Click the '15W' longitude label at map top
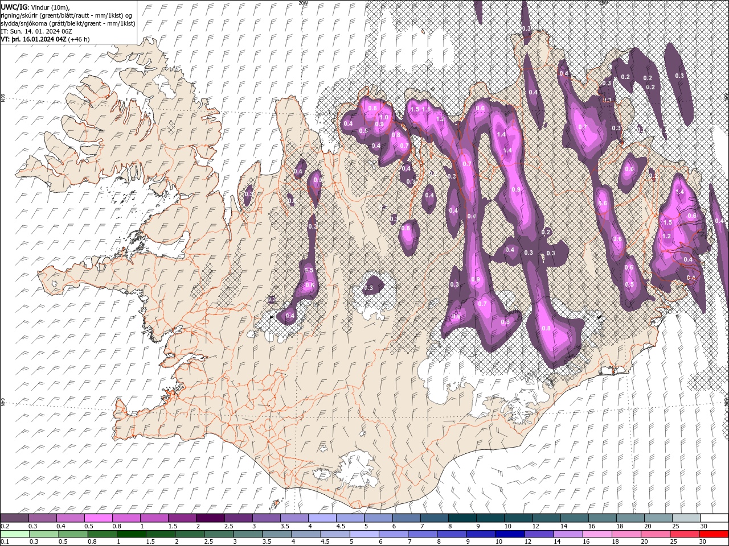729x546 pixels. click(603, 3)
